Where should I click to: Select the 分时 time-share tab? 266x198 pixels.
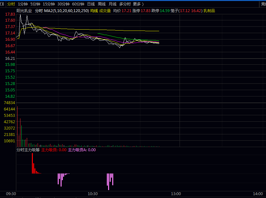(x=11, y=4)
